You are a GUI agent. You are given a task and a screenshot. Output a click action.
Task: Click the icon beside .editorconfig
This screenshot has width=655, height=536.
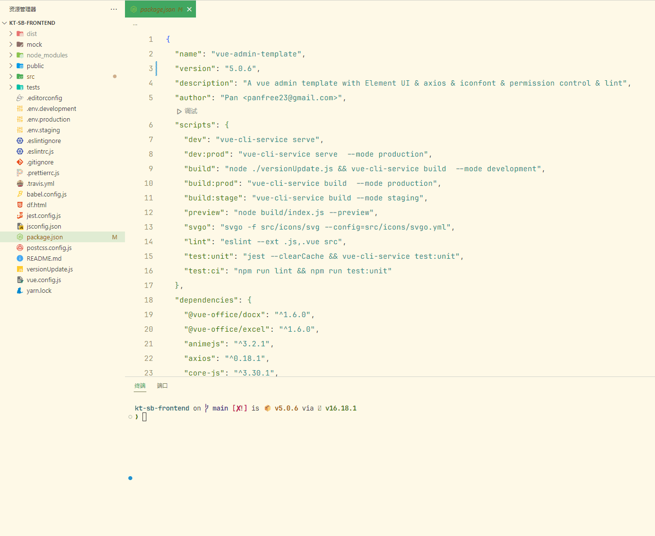pyautogui.click(x=20, y=98)
